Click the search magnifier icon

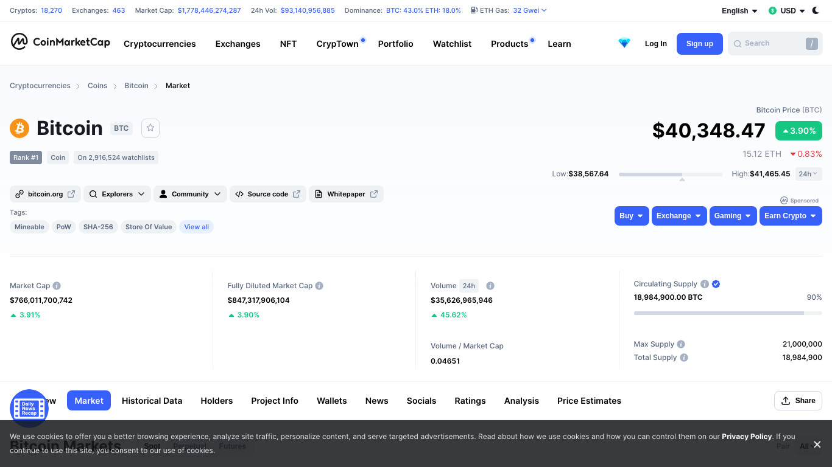click(738, 44)
